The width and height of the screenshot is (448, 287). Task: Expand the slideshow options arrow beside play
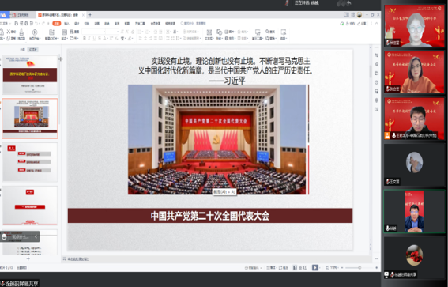(x=319, y=268)
